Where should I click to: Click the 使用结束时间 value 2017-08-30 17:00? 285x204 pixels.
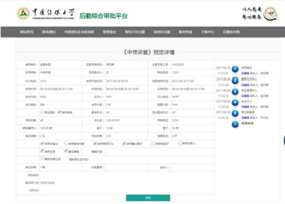point(183,81)
